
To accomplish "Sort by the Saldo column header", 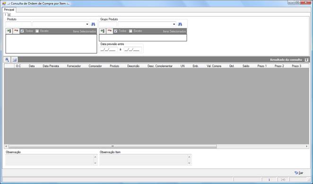I will click(x=246, y=66).
